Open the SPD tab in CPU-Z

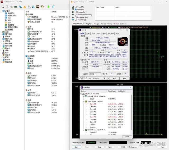click(x=98, y=34)
